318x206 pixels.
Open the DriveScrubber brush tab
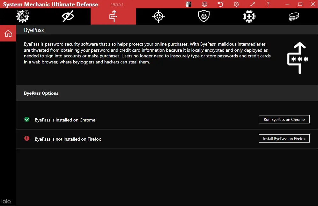(294, 16)
